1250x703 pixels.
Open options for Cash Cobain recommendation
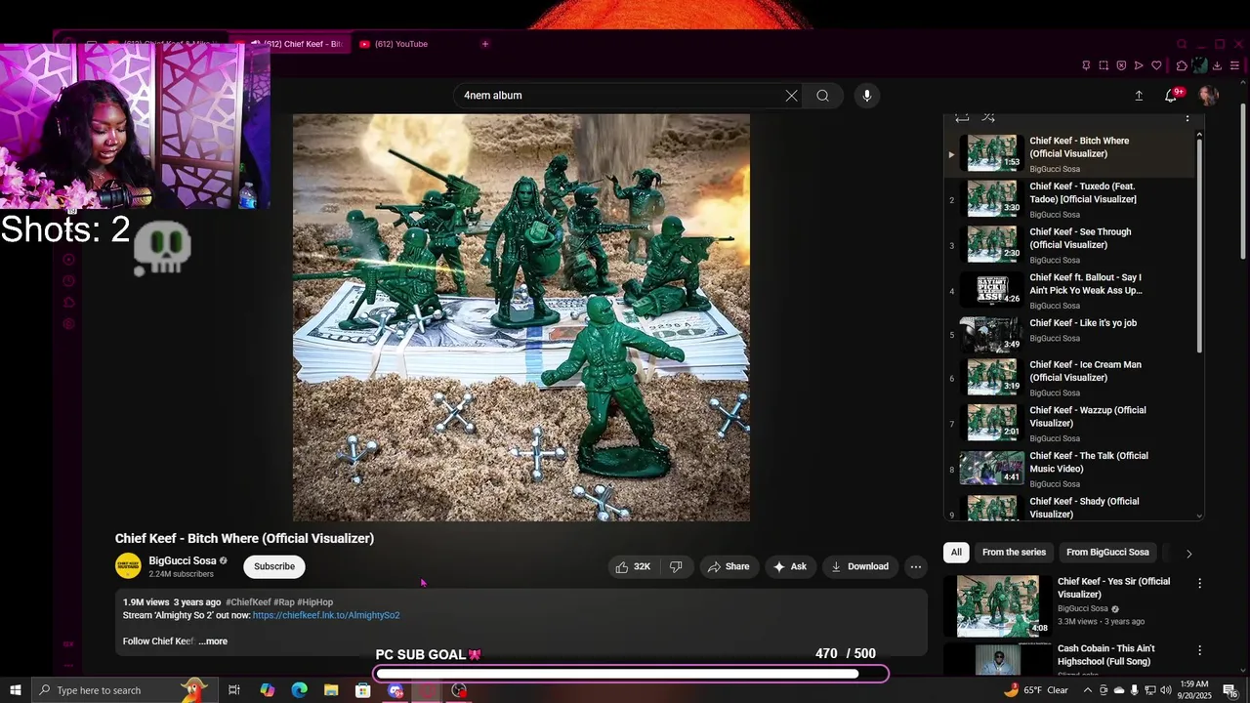coord(1200,650)
